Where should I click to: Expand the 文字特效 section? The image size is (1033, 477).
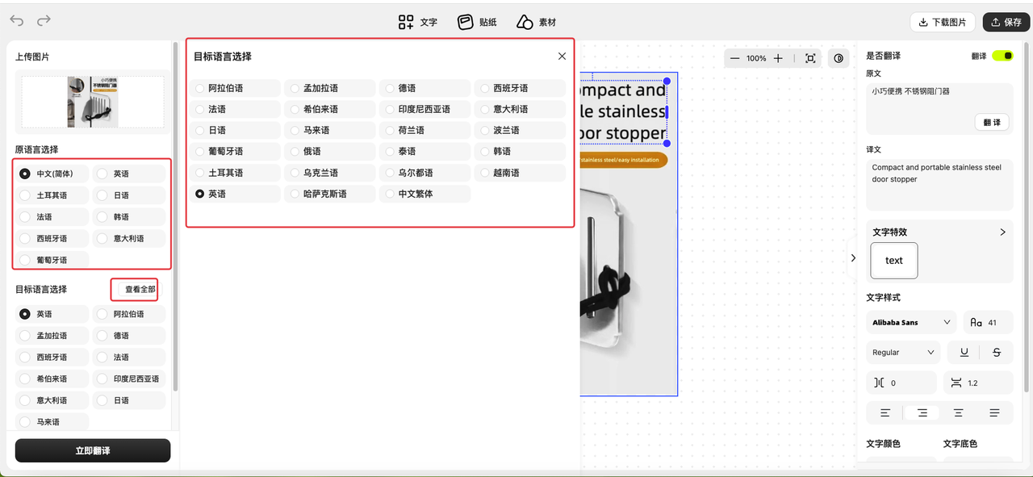point(1002,232)
